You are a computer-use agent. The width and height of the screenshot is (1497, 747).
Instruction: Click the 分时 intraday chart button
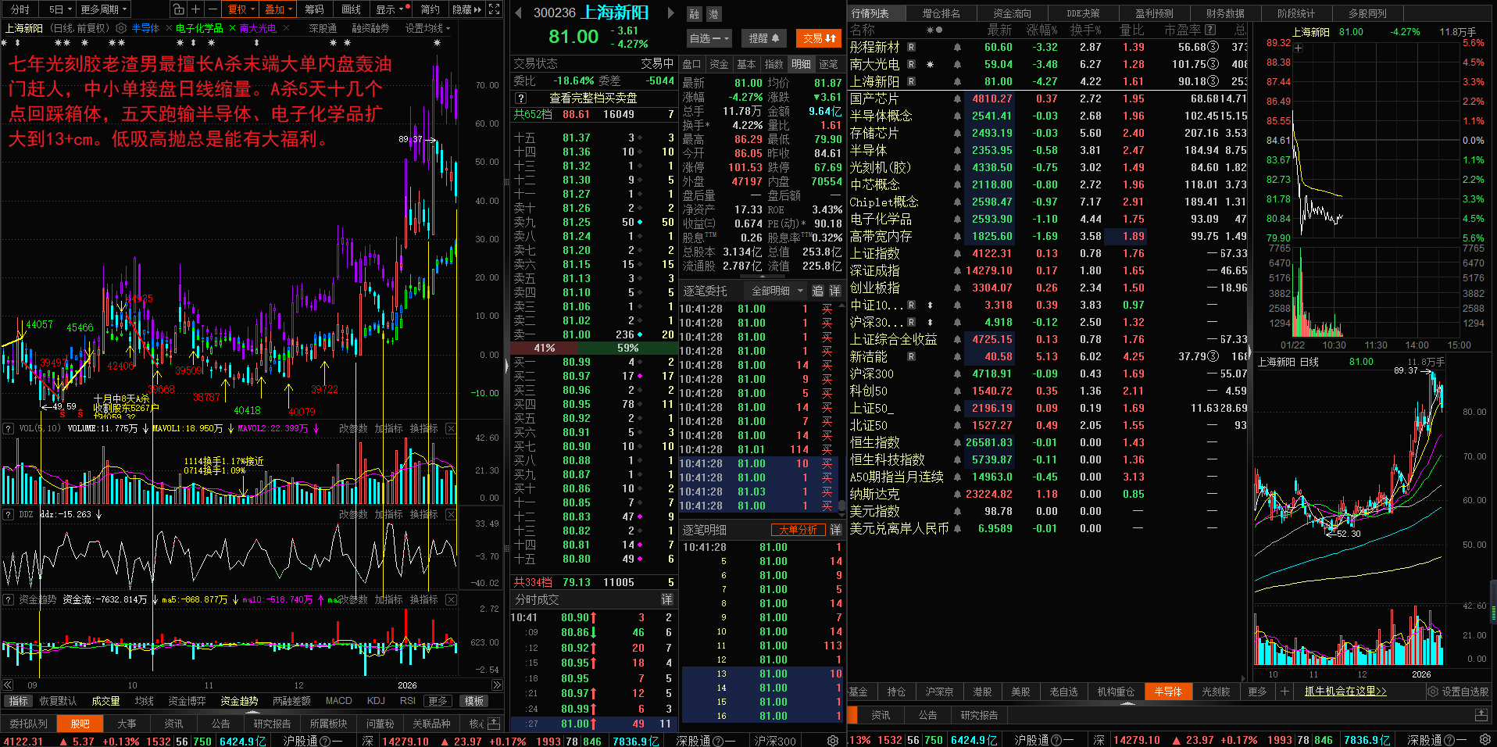point(20,9)
